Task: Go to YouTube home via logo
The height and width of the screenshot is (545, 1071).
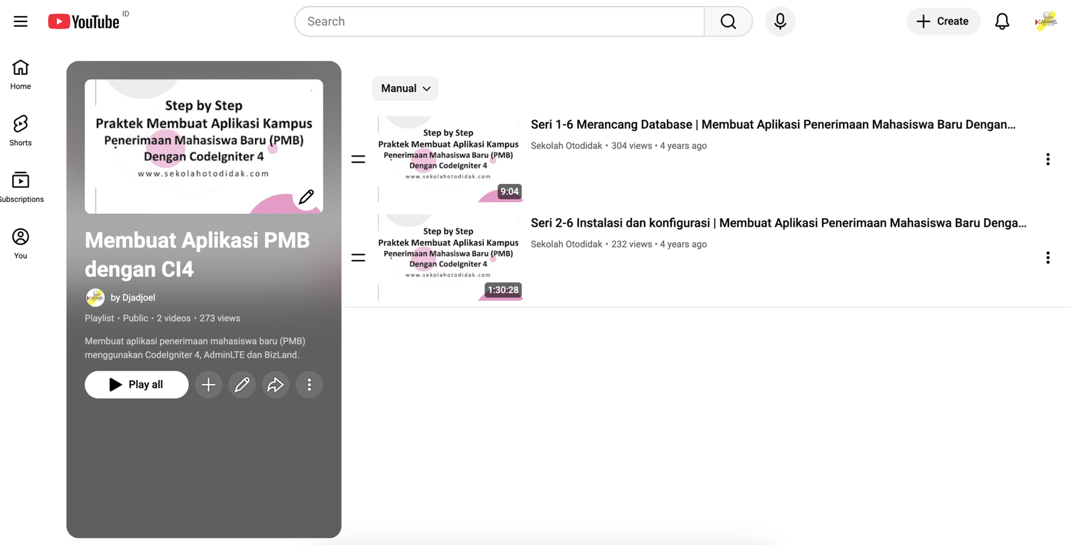Action: (x=84, y=21)
